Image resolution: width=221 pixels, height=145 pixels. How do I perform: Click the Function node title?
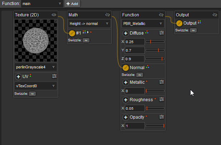(131, 15)
